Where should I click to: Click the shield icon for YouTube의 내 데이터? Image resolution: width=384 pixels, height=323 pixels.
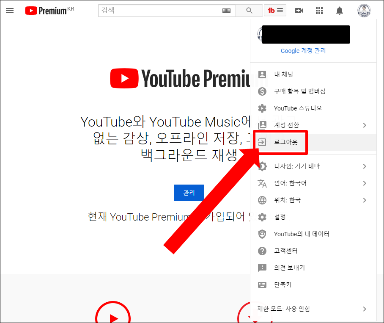(x=262, y=234)
